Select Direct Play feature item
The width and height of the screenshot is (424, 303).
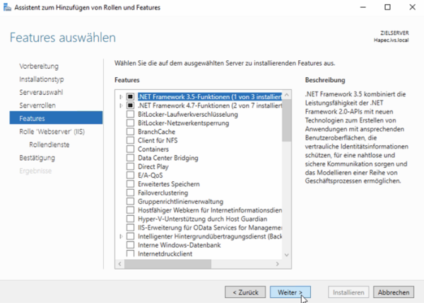coord(154,166)
